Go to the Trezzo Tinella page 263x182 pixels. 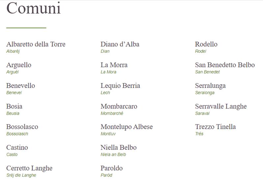point(215,127)
